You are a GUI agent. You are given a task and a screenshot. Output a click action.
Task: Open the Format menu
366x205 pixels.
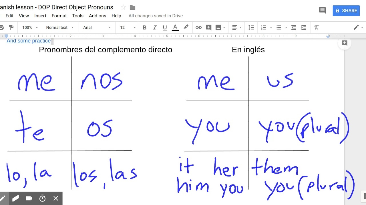(59, 16)
